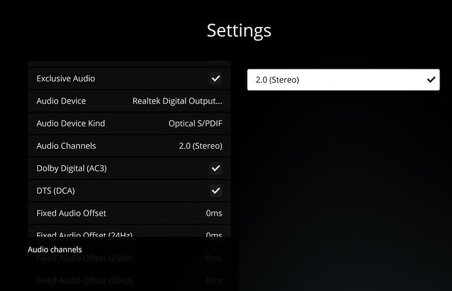Select the Fixed Audio Offset (25Hz) row
Image resolution: width=452 pixels, height=291 pixels.
click(x=130, y=258)
